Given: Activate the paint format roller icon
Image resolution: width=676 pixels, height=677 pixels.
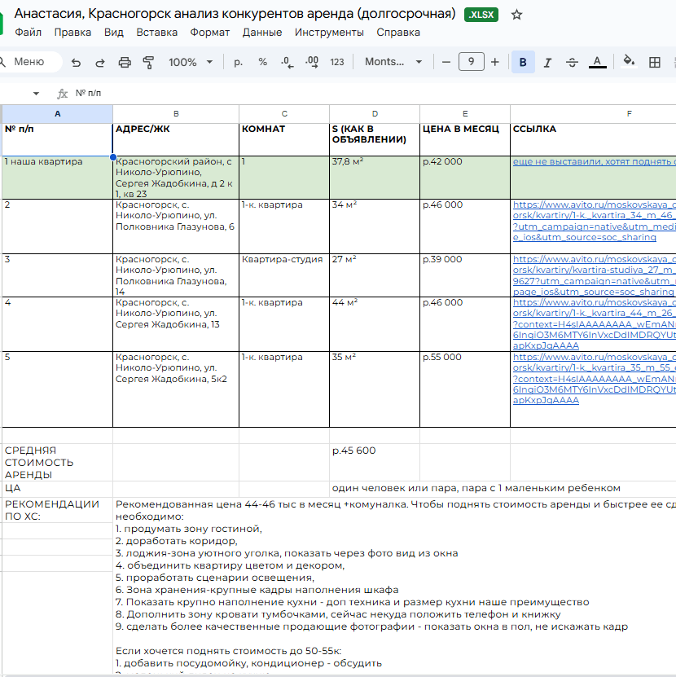Looking at the screenshot, I should pyautogui.click(x=148, y=62).
